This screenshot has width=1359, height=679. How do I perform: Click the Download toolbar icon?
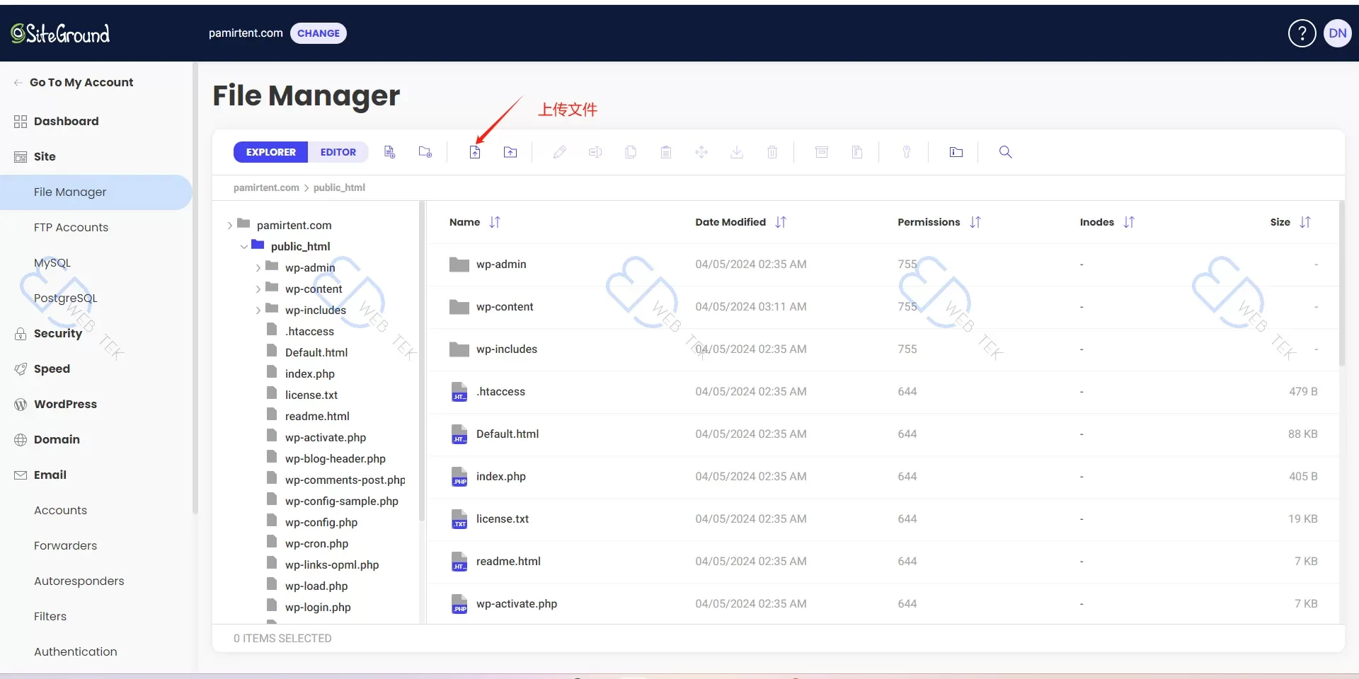[x=737, y=152]
